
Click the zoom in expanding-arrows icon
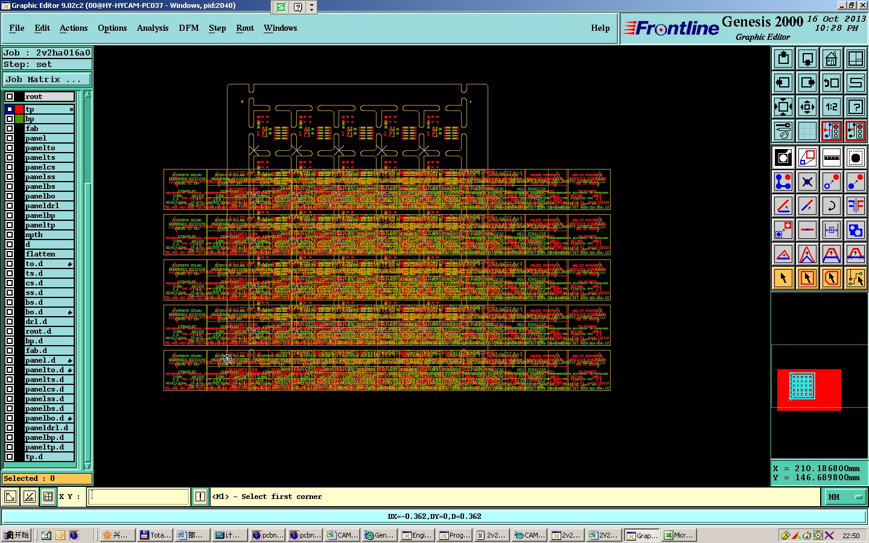tap(783, 107)
